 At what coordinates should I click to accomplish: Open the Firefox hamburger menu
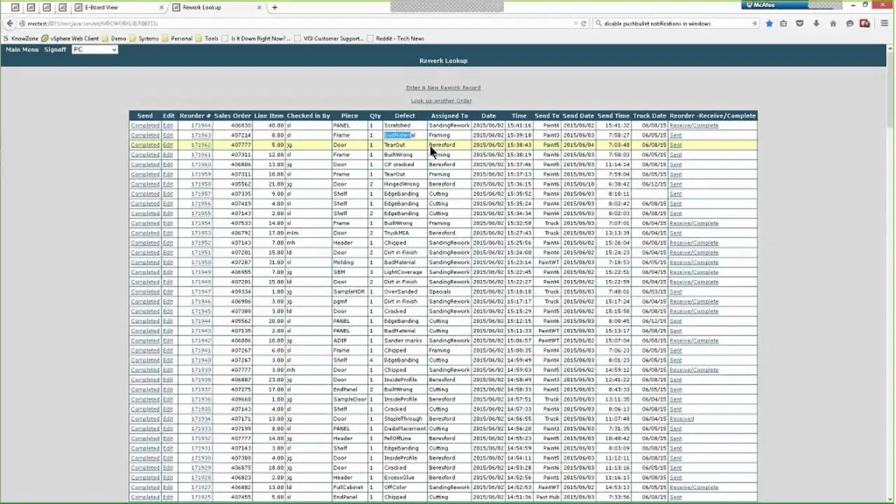click(884, 23)
